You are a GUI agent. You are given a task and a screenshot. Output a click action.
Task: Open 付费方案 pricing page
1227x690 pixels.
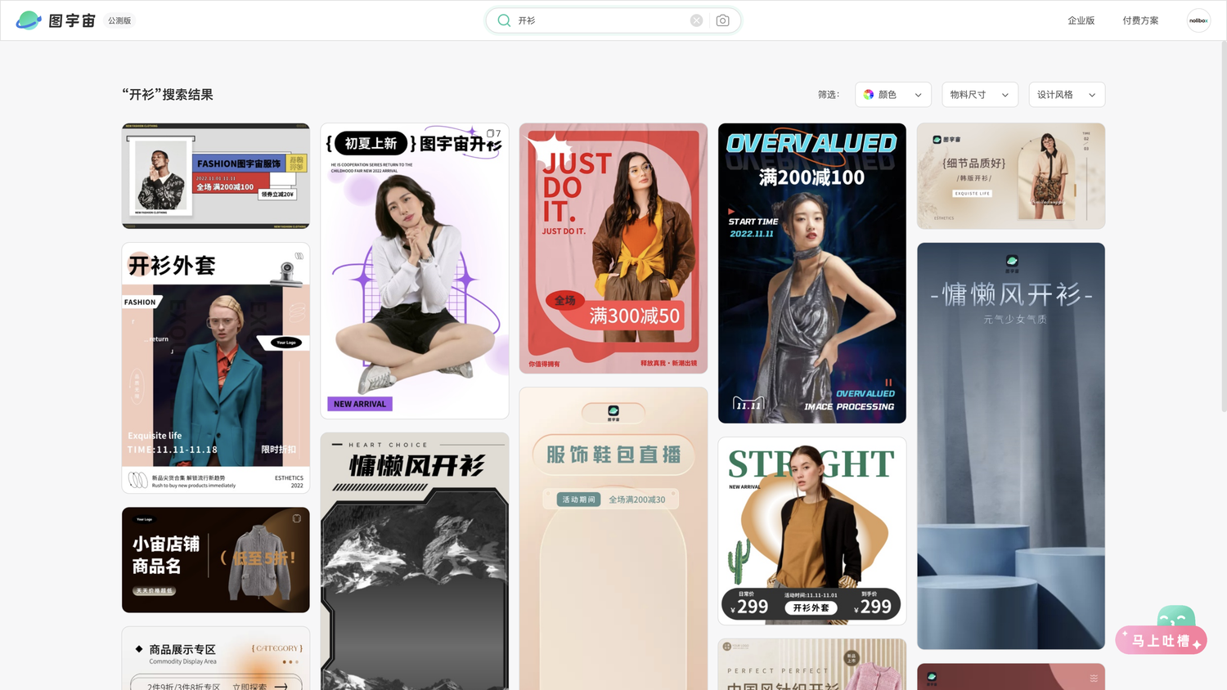pyautogui.click(x=1140, y=20)
